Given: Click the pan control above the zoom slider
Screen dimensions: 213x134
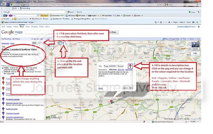Looking at the screenshot, I should point(51,47).
